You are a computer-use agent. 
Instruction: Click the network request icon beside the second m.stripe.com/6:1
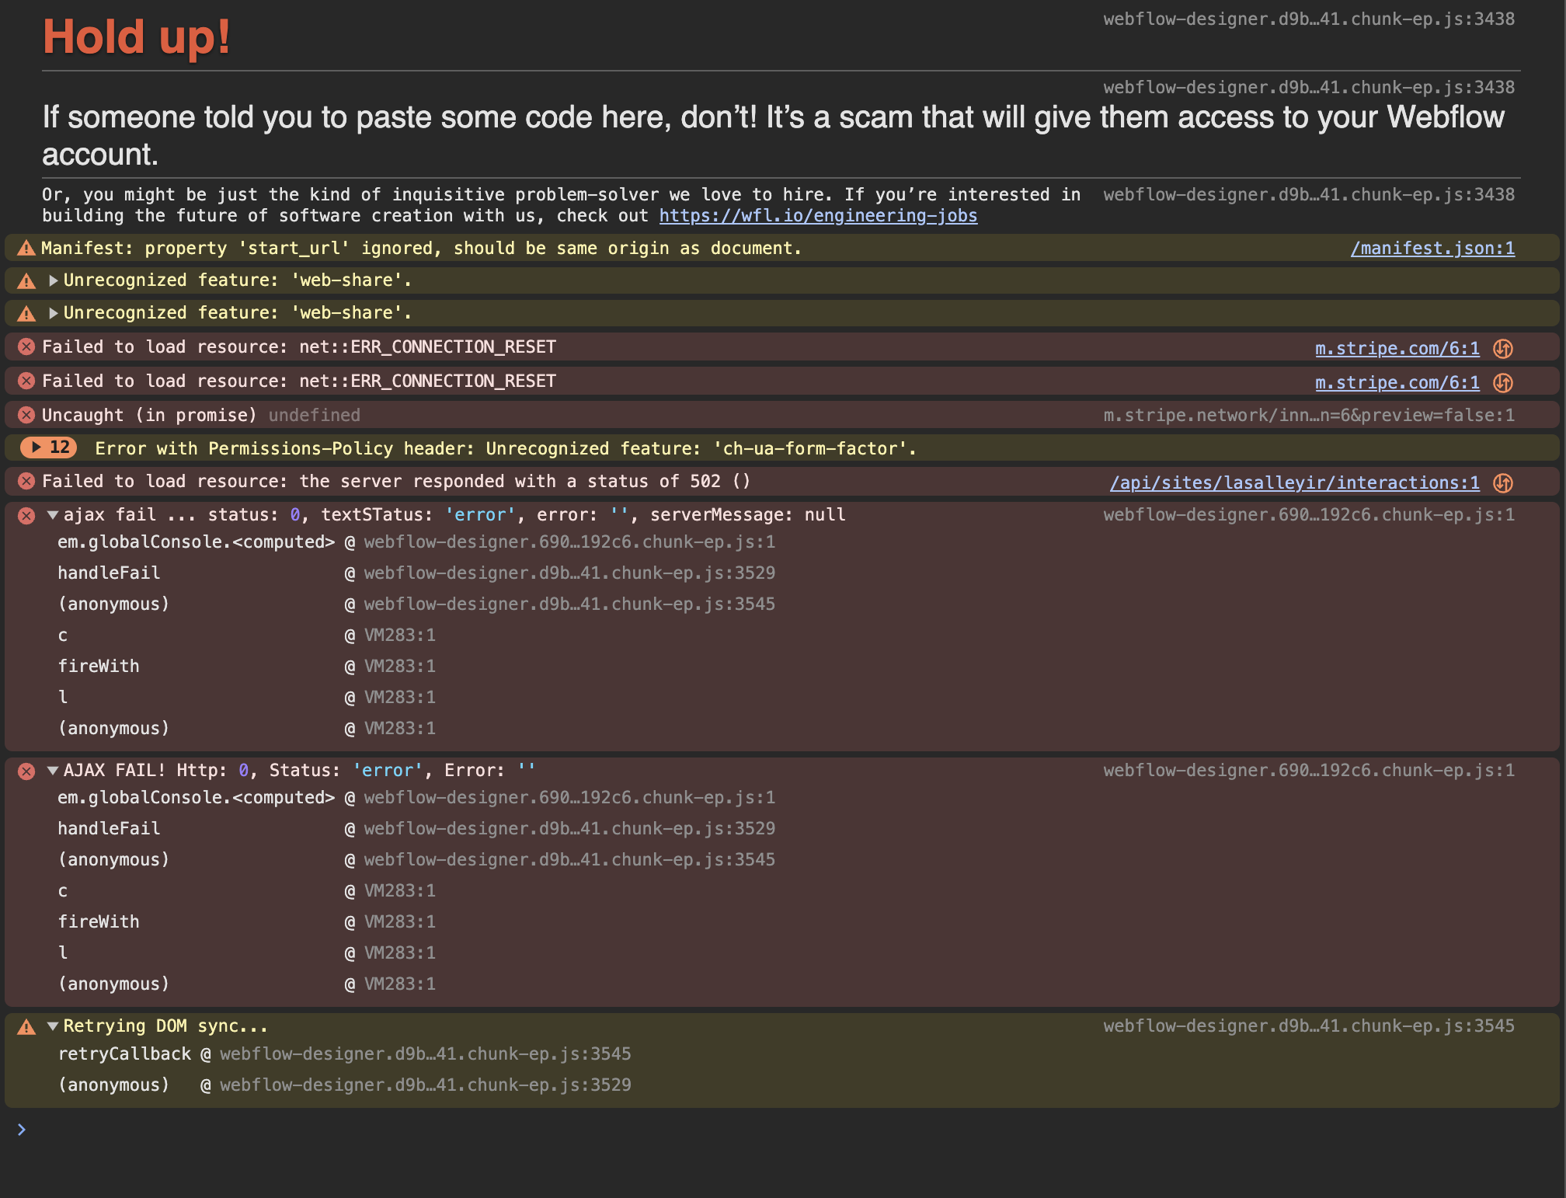click(x=1503, y=383)
